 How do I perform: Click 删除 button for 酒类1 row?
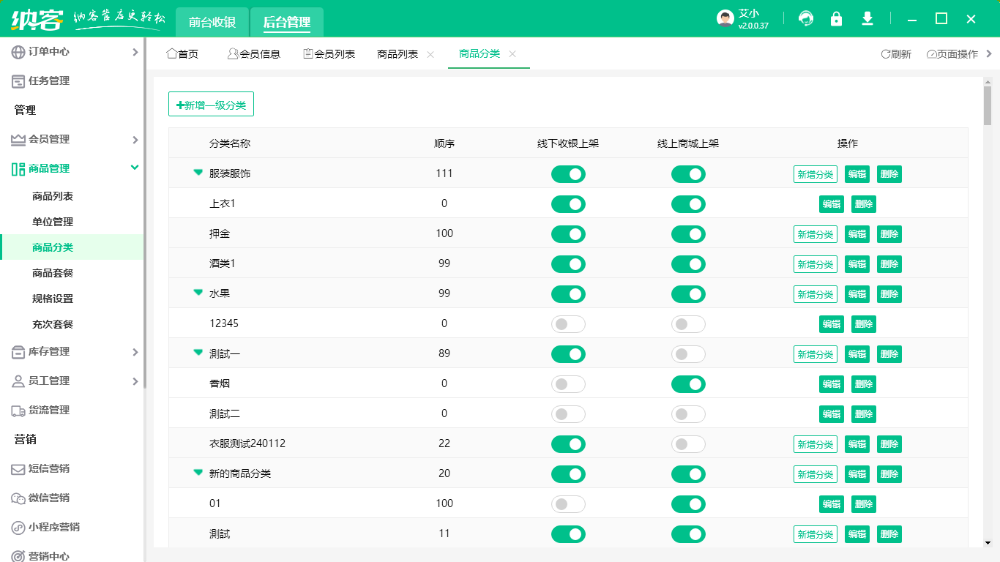(889, 264)
